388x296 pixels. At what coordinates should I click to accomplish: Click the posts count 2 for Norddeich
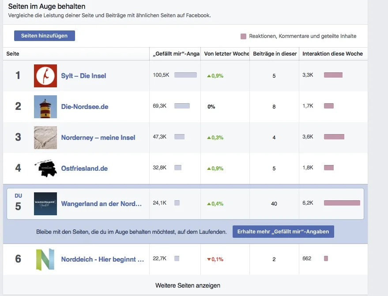[x=274, y=259]
